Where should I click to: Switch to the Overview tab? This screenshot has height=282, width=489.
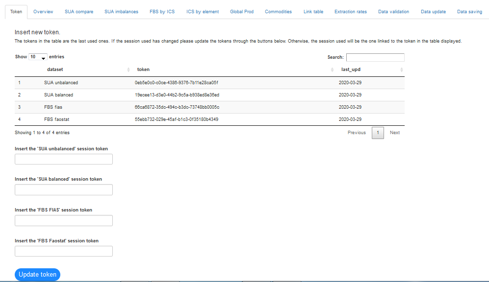pyautogui.click(x=43, y=12)
